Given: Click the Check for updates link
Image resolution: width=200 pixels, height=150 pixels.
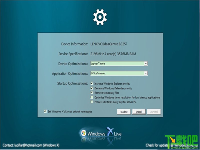Looking at the screenshot, I should (172, 145).
